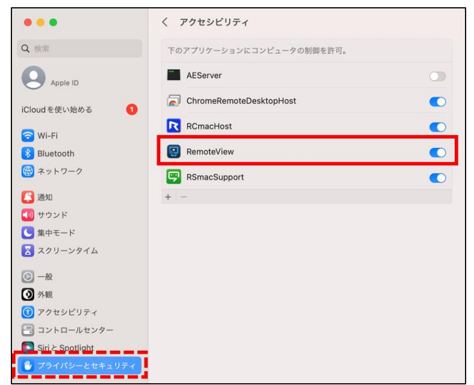Click the RCmacHost blue R icon

(x=173, y=126)
